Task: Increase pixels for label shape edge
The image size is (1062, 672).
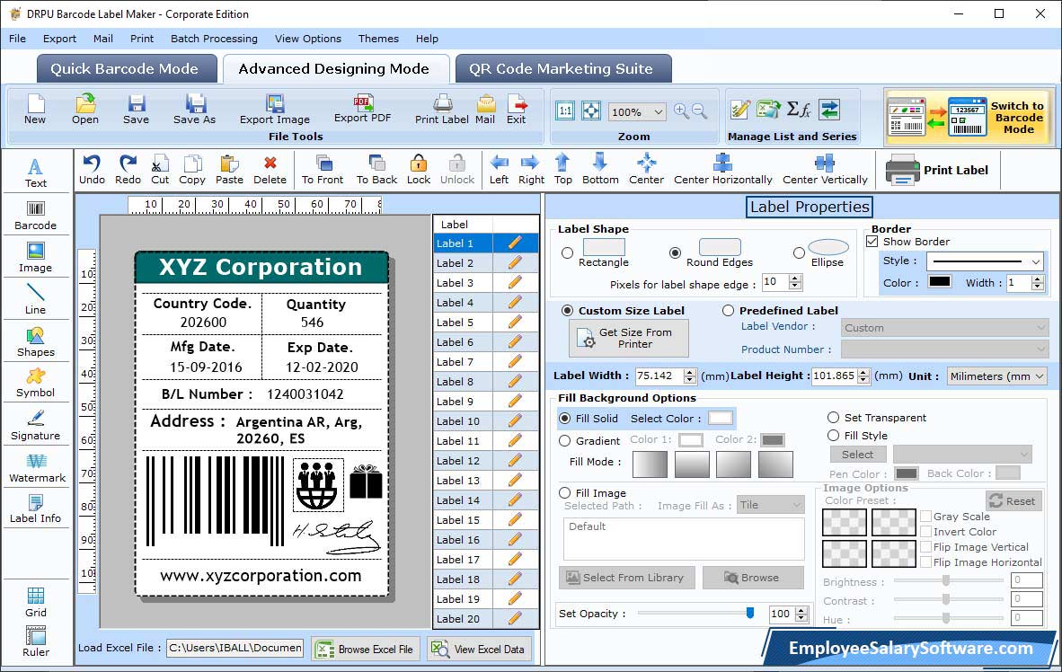Action: click(x=796, y=278)
